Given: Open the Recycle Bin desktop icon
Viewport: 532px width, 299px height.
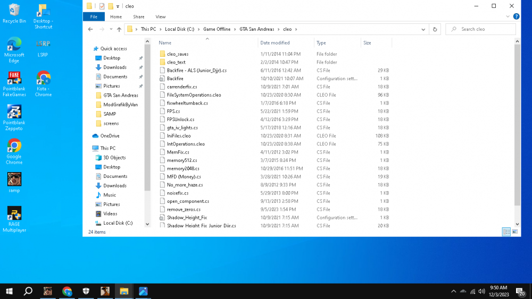Looking at the screenshot, I should click(14, 14).
